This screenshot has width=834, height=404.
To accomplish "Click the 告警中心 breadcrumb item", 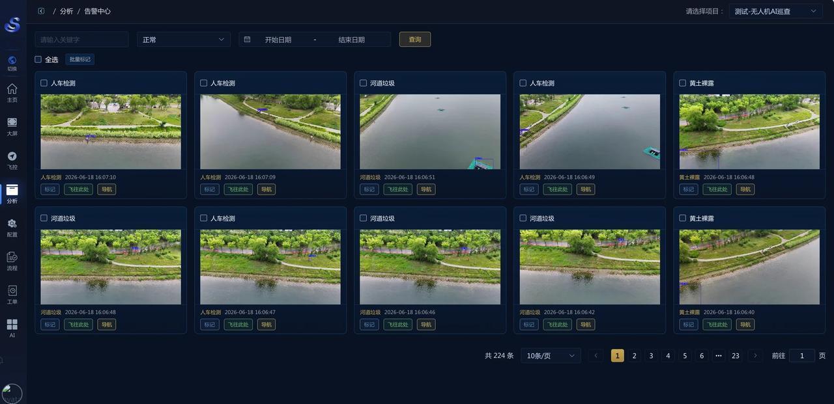I will point(98,11).
